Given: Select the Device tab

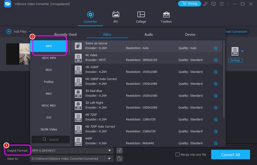Looking at the screenshot, I should tap(190, 34).
